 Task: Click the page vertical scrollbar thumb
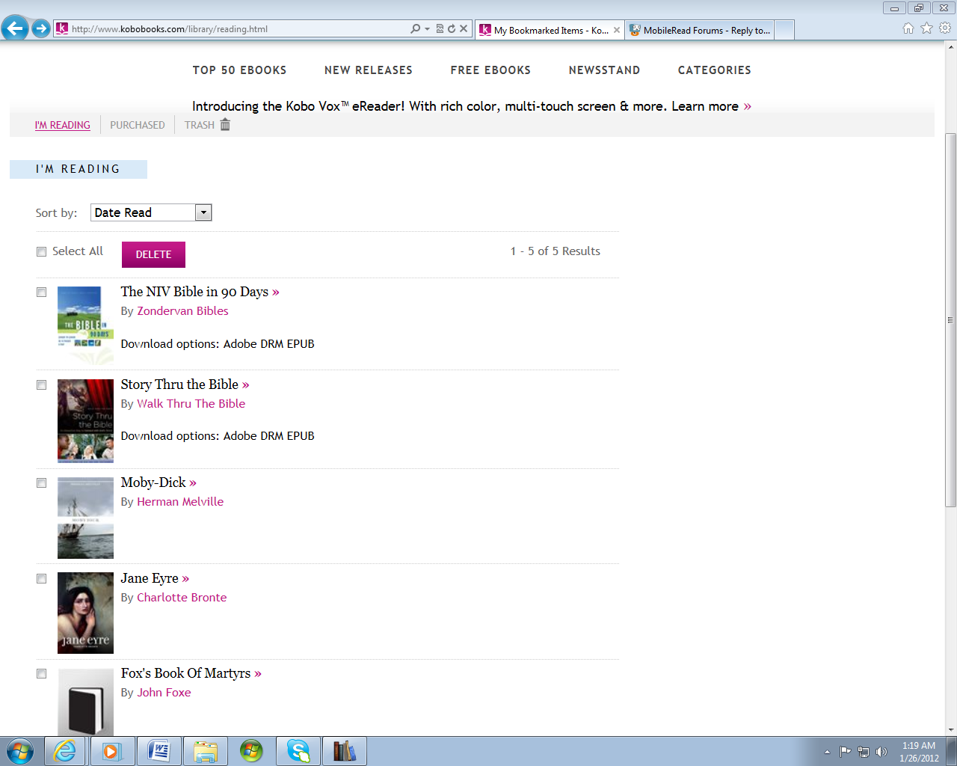(x=950, y=320)
